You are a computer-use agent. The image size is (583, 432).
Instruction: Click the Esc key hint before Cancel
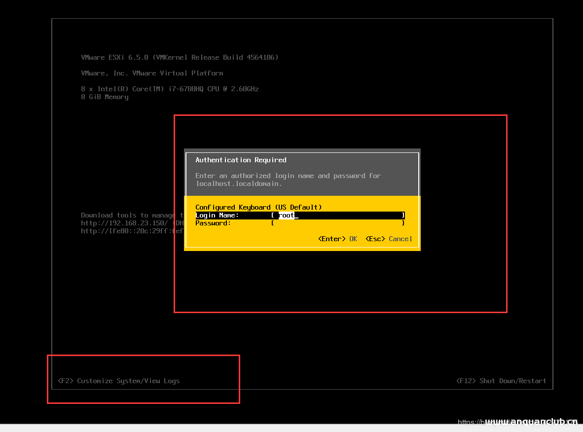[374, 239]
